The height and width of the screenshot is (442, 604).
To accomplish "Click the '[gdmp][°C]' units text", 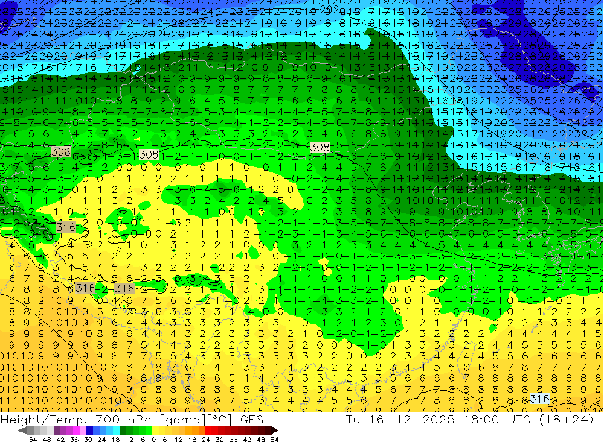I will (x=195, y=420).
